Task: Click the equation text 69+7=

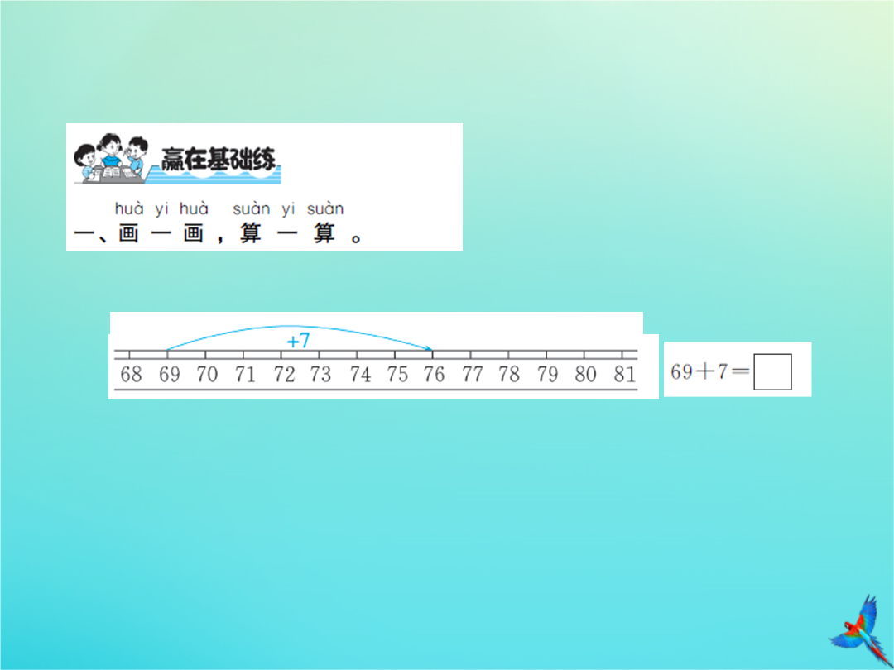Action: (x=710, y=371)
